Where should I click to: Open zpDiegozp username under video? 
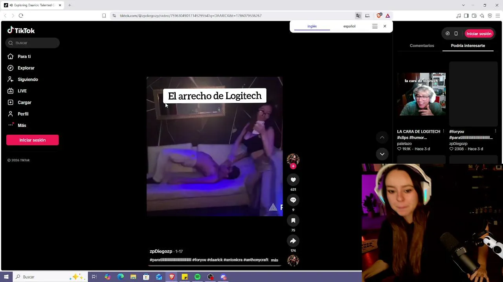click(x=161, y=251)
